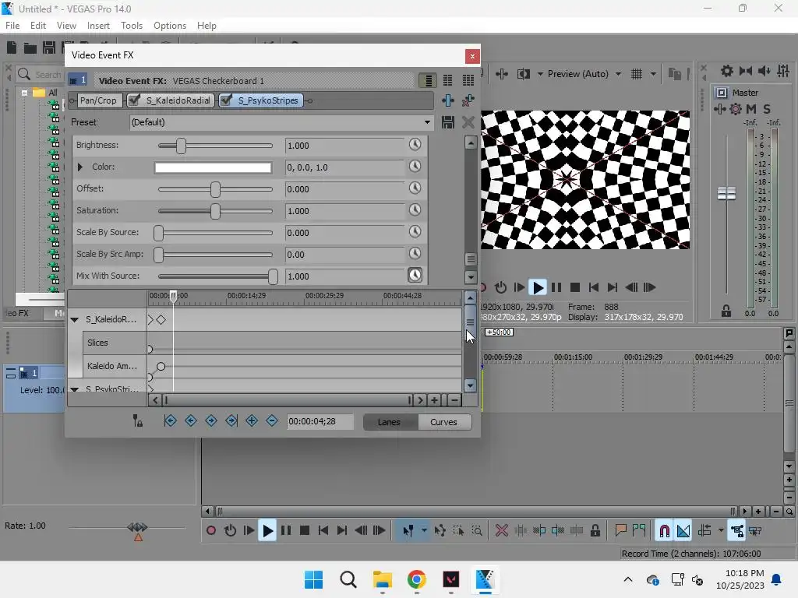Select the Zoom Edit tool
This screenshot has height=598, width=798.
[x=477, y=531]
